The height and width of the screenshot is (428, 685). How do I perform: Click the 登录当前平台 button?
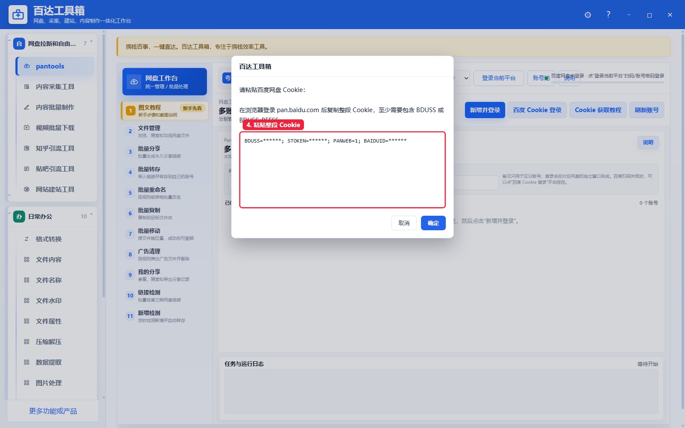[499, 78]
